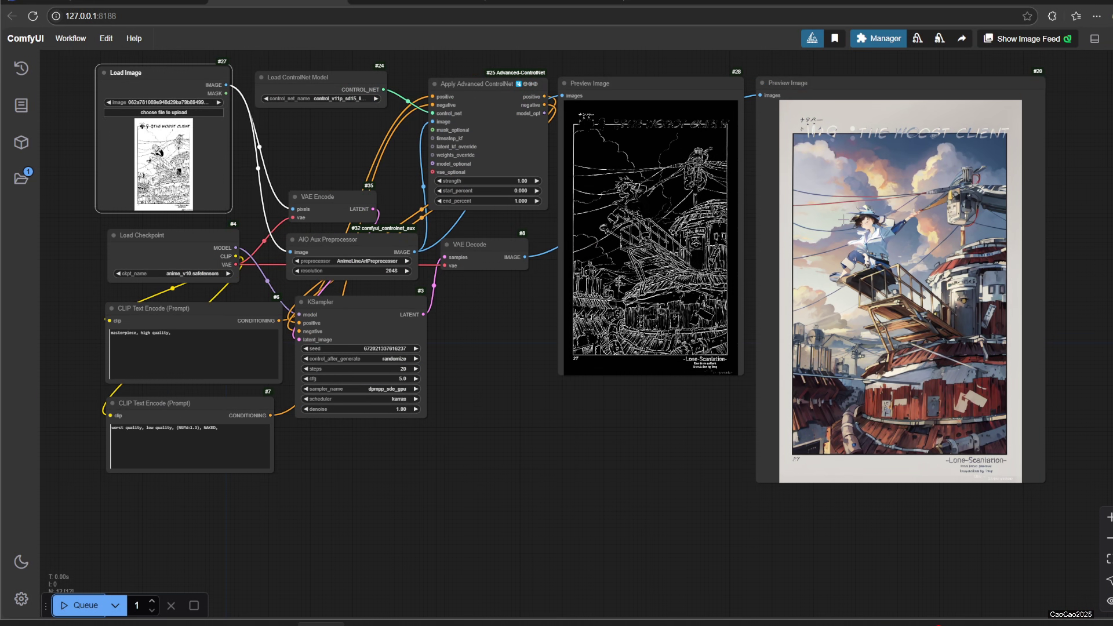The image size is (1113, 626).
Task: Open the model library cube icon
Action: [21, 143]
